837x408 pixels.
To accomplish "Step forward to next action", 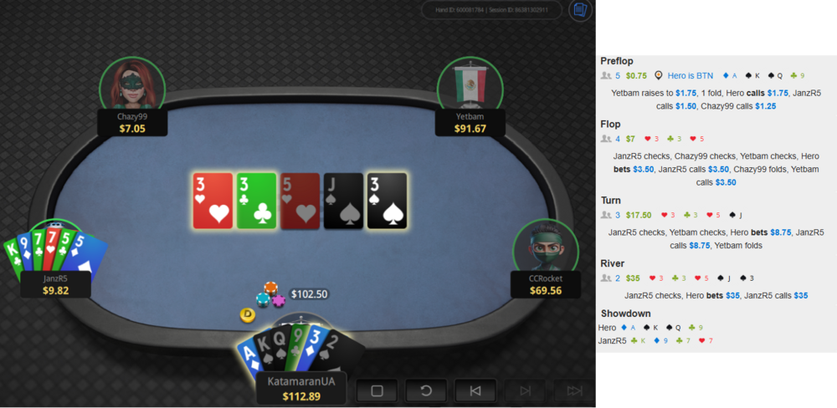I will coord(525,391).
